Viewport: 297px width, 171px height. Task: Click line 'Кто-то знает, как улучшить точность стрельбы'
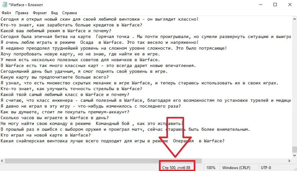coord(71,89)
